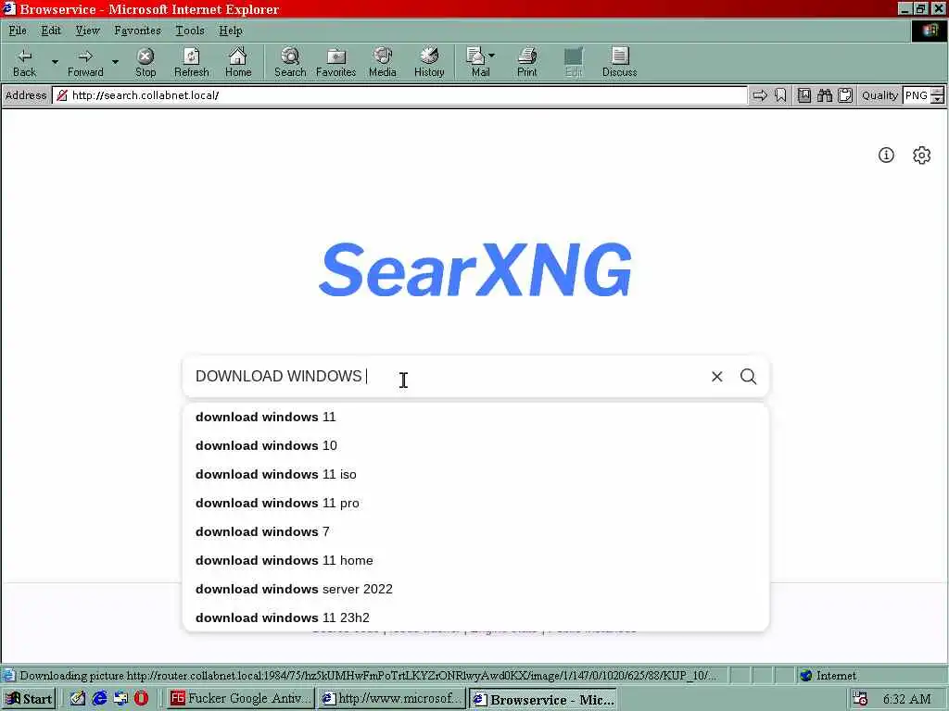949x711 pixels.
Task: Decrease Quality with the down stepper
Action: [937, 100]
